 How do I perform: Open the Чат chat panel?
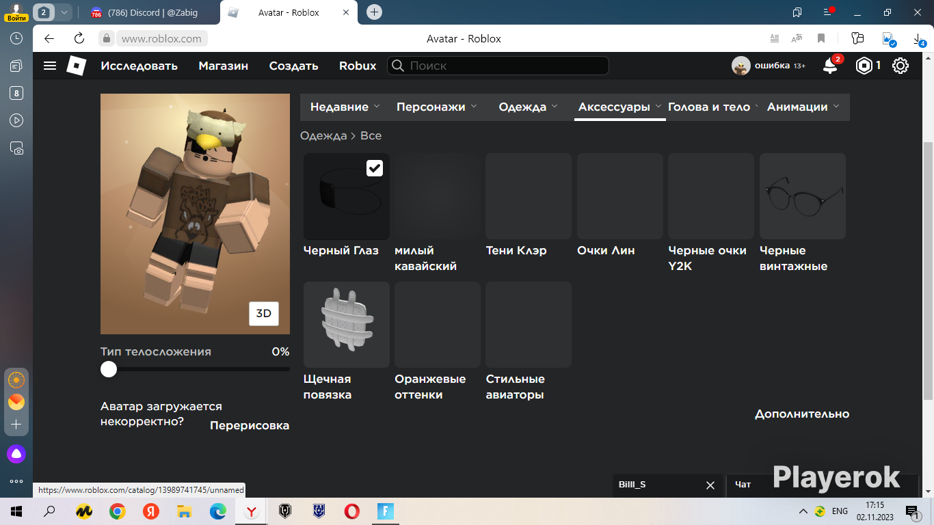(823, 485)
